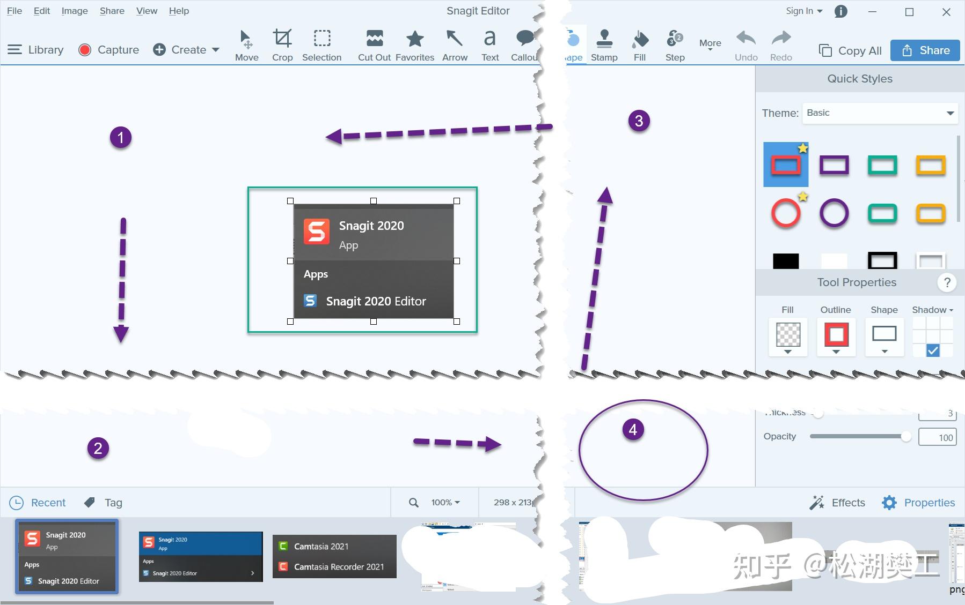This screenshot has height=605, width=965.
Task: Open the Sign In dropdown
Action: click(x=804, y=11)
